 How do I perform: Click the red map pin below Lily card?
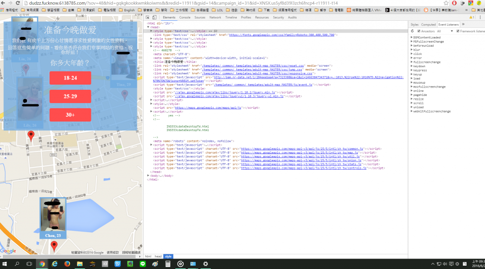coord(31,136)
